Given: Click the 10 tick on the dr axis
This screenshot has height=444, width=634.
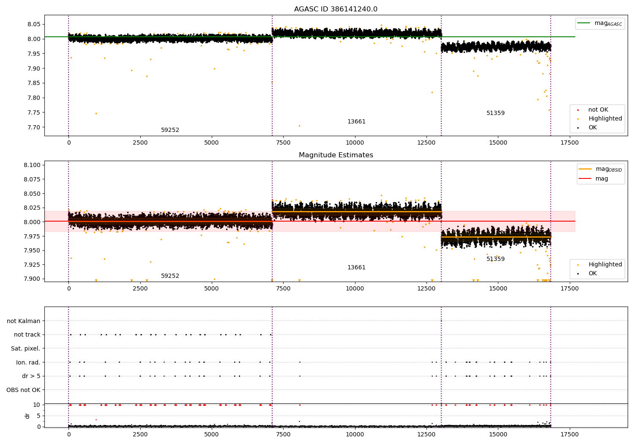Looking at the screenshot, I should [37, 405].
